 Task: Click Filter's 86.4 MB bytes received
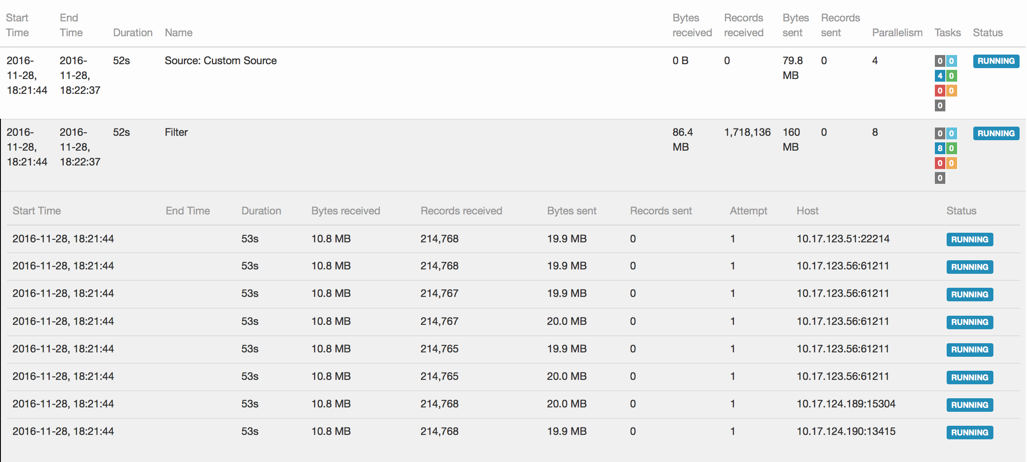(682, 140)
